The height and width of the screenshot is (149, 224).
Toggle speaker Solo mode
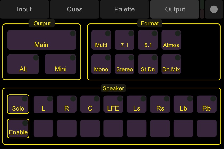[x=18, y=104]
